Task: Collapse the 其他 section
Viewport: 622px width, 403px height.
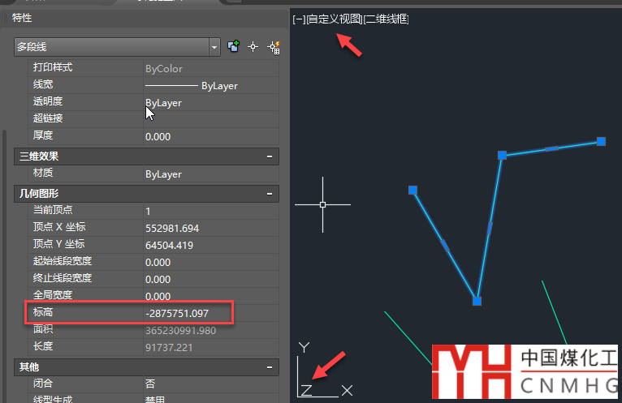Action: pyautogui.click(x=270, y=367)
